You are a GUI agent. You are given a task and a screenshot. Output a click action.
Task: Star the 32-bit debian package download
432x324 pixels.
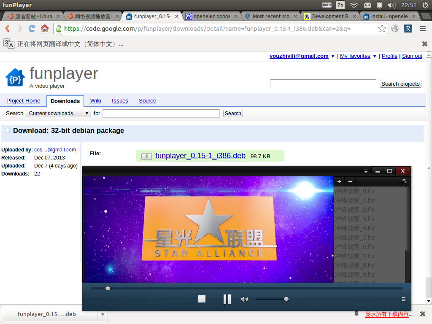[8, 130]
